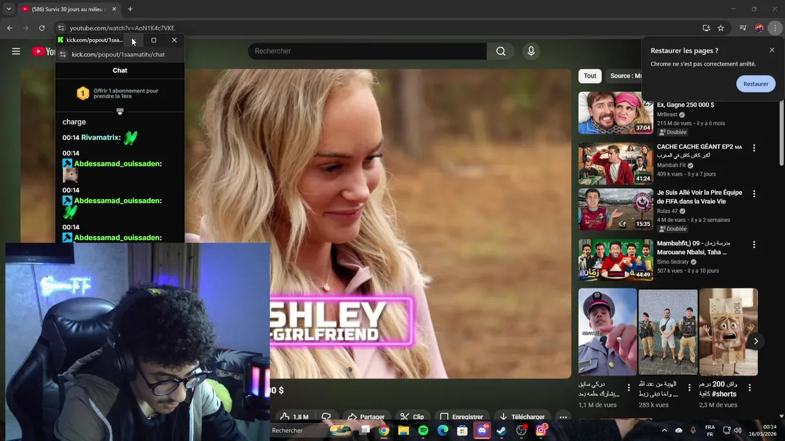785x441 pixels.
Task: Click the YouTube address bar URL
Action: 122,28
